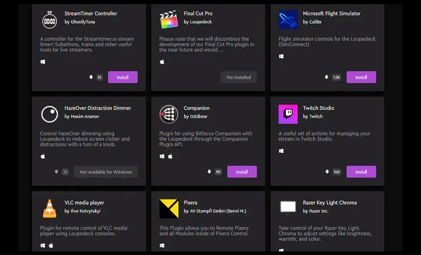Click author name 'by GhostlyTuna'
Viewport: 421px width, 255px height.
[79, 22]
